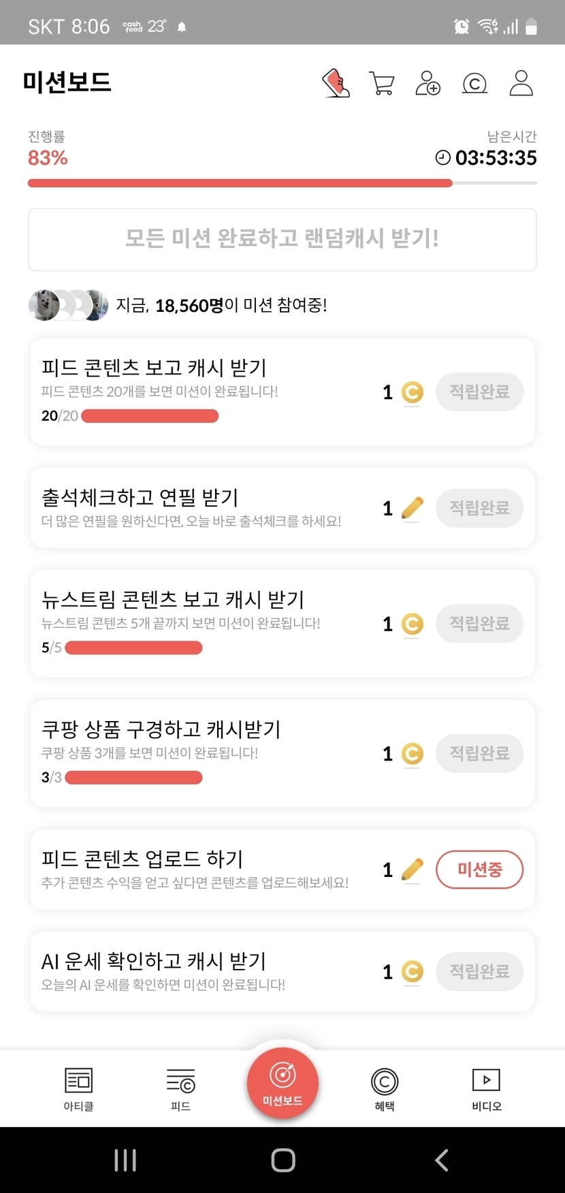Screen dimensions: 565x1193
Task: Tap the Android recent apps button
Action: pyautogui.click(x=125, y=1160)
